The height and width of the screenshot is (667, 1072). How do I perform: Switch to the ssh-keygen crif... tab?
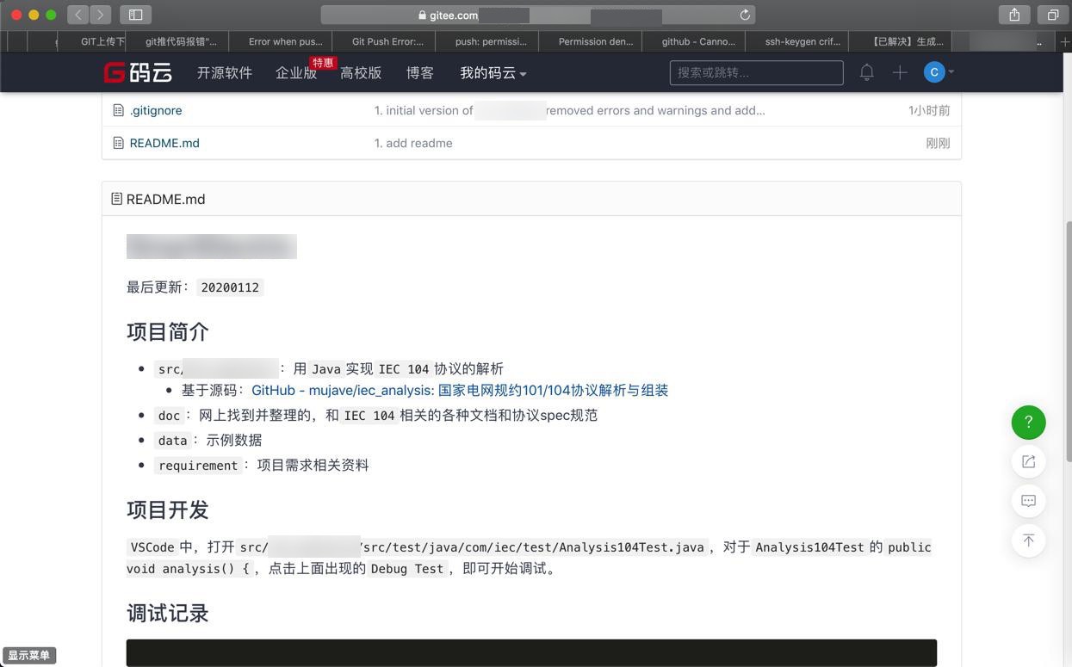pos(797,41)
